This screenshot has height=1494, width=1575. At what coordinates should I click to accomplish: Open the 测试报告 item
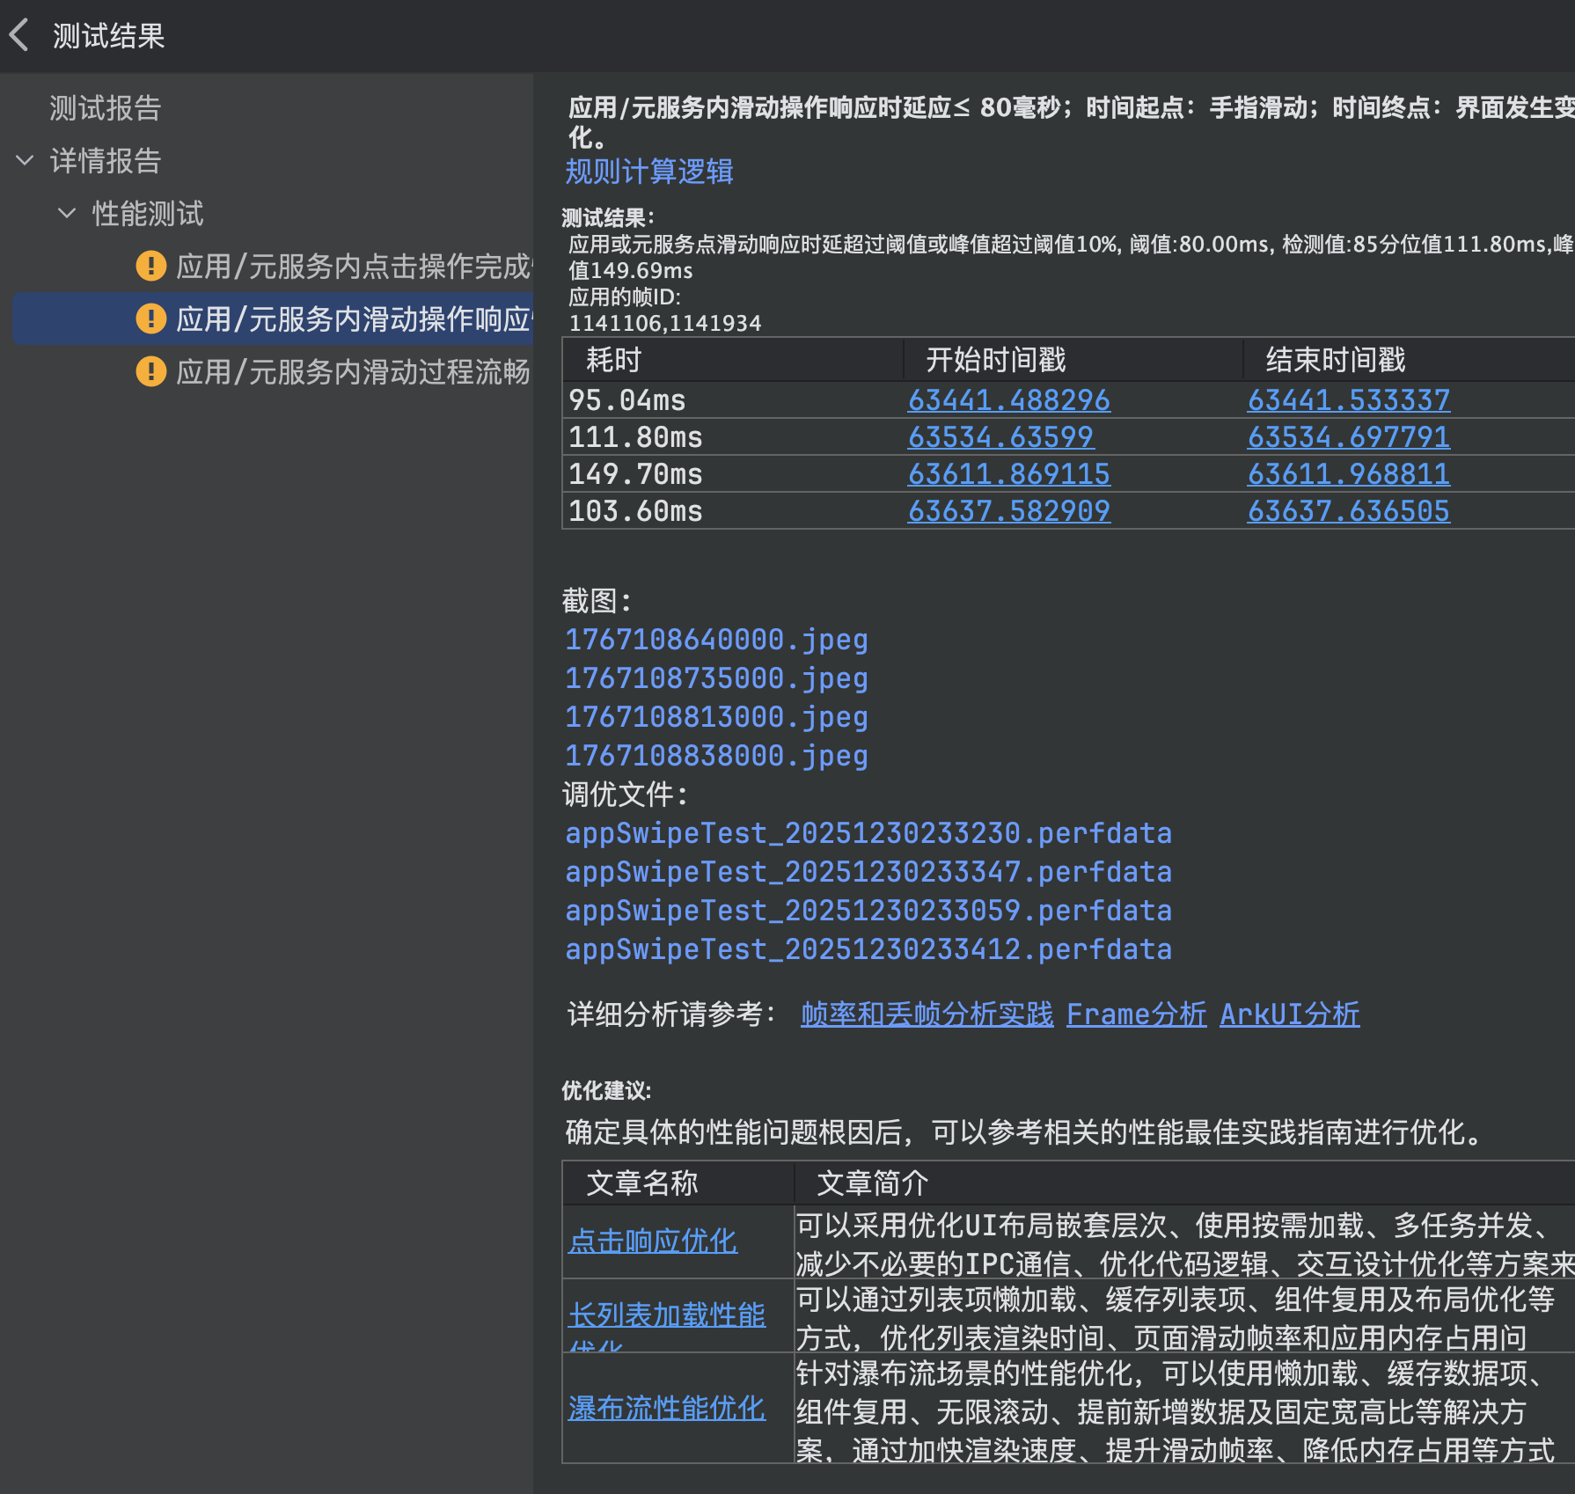(x=106, y=107)
